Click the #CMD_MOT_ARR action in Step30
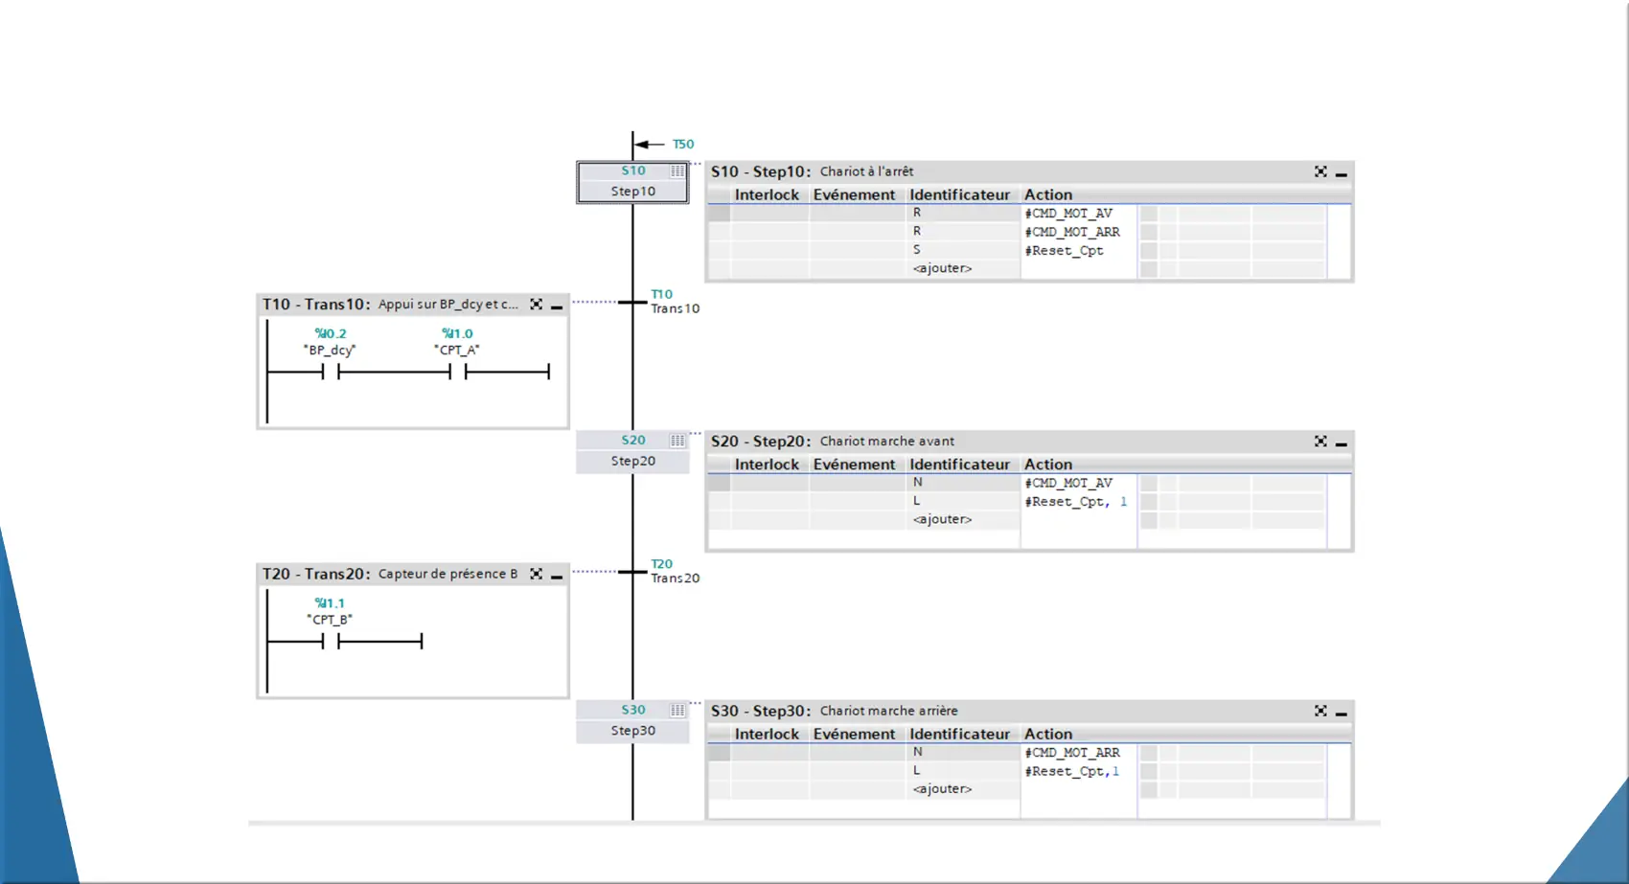The height and width of the screenshot is (884, 1629). coord(1072,753)
